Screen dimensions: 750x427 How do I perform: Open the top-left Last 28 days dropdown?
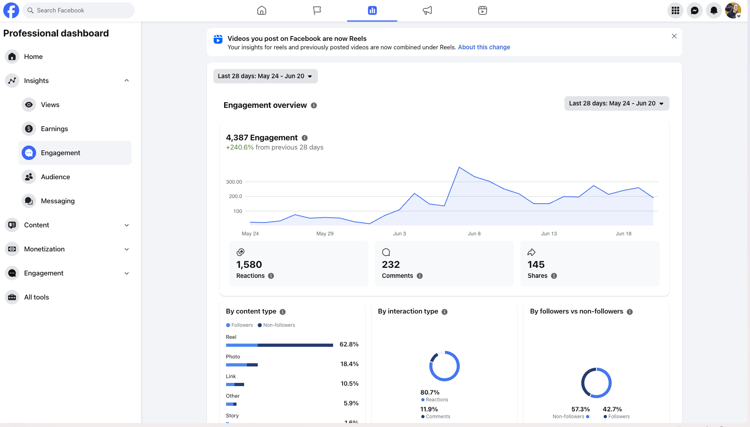[265, 76]
